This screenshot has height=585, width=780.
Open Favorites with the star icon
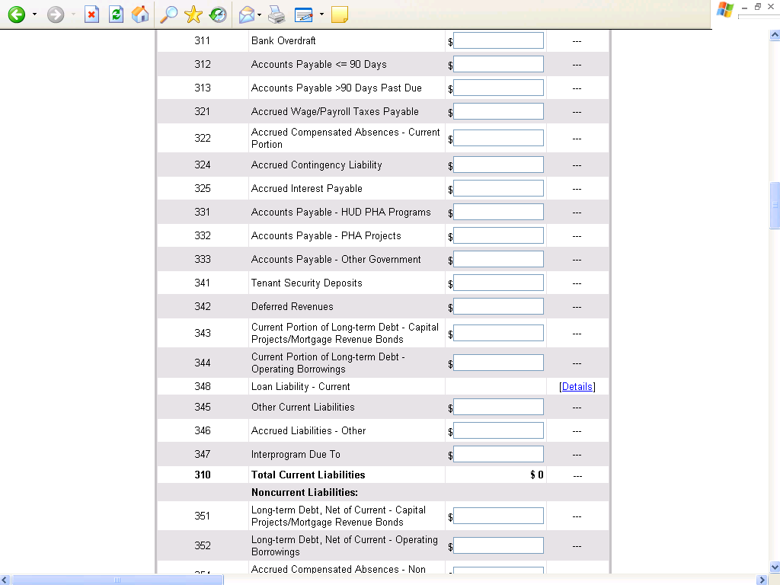193,14
